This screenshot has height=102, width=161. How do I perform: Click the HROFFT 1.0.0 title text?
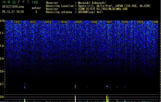tap(20, 2)
